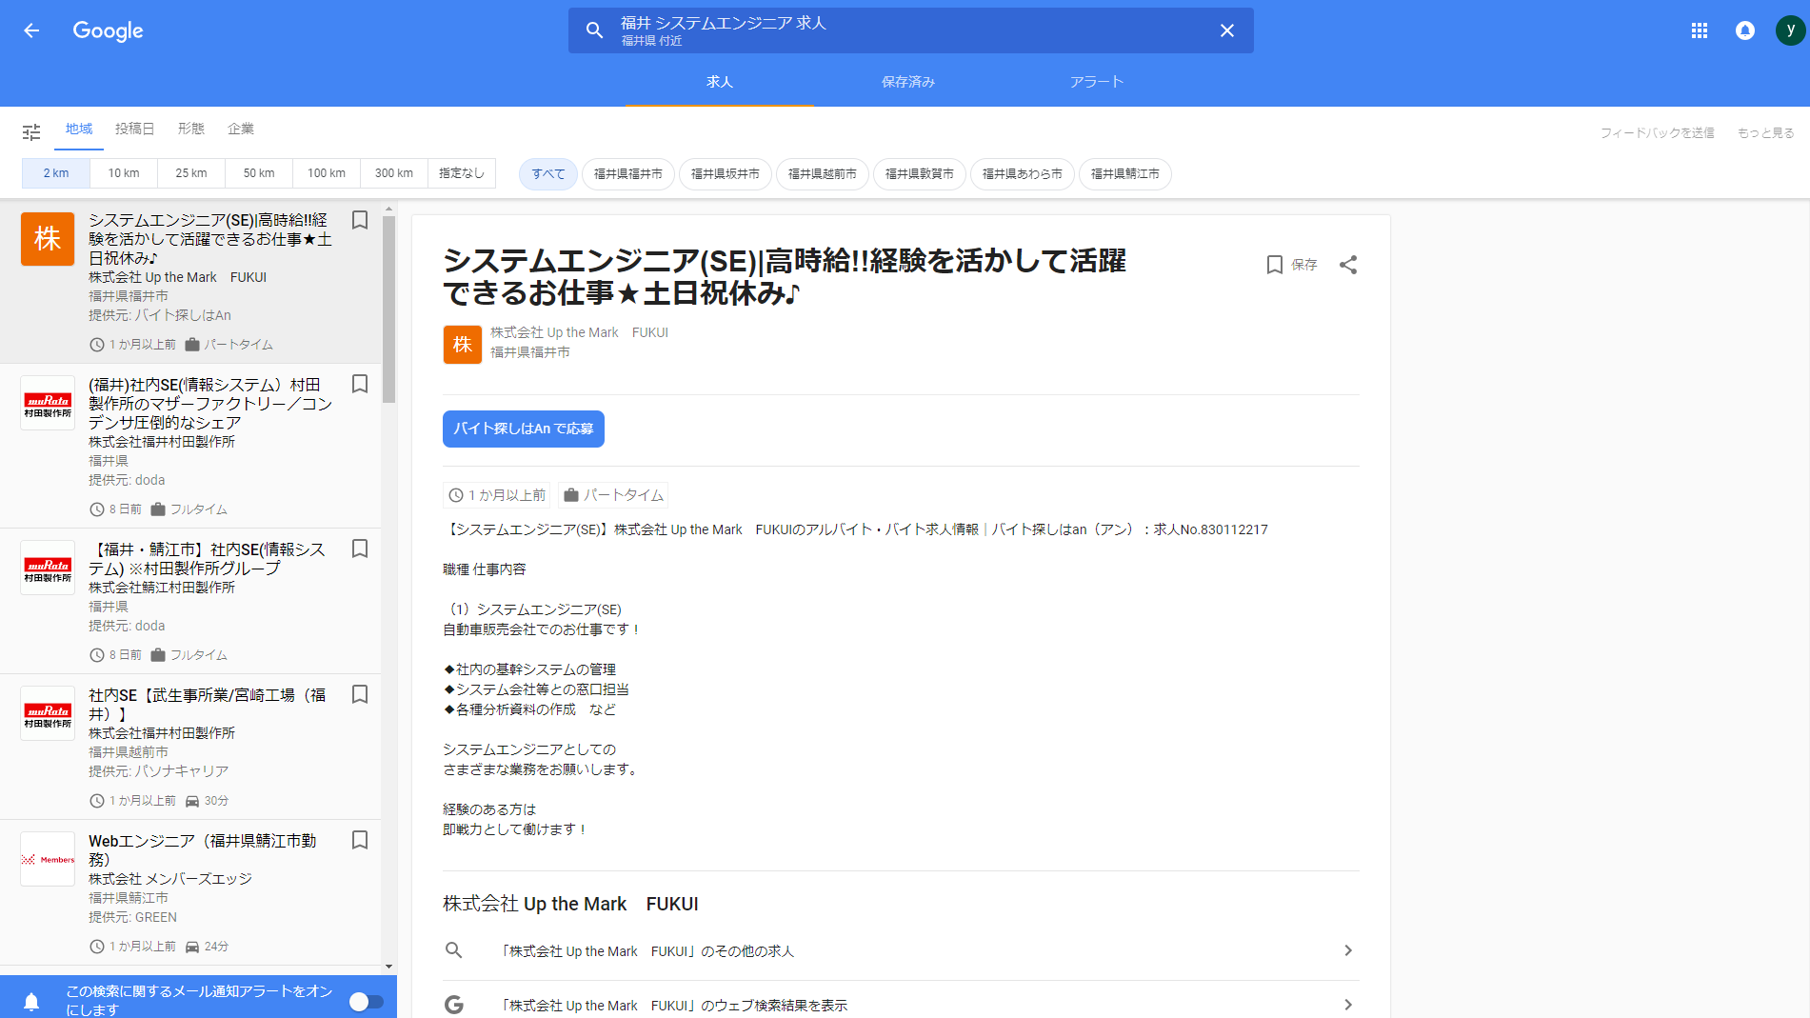
Task: Expand chevron beside その他の求人 row
Action: pos(1348,950)
